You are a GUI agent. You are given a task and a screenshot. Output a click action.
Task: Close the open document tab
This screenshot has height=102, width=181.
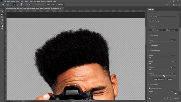[x=62, y=8]
